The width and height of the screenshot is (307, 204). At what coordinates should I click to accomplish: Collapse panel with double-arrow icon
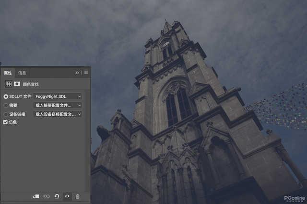[77, 73]
